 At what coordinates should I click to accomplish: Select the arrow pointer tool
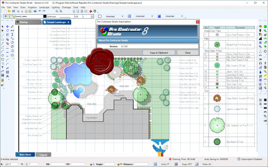pyautogui.click(x=2, y=26)
